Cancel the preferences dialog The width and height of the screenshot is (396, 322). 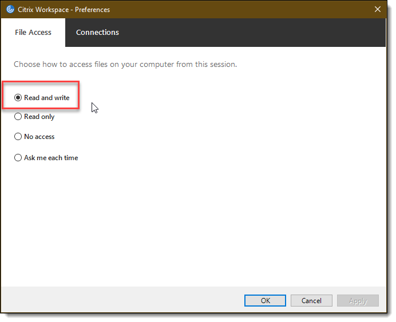[311, 300]
